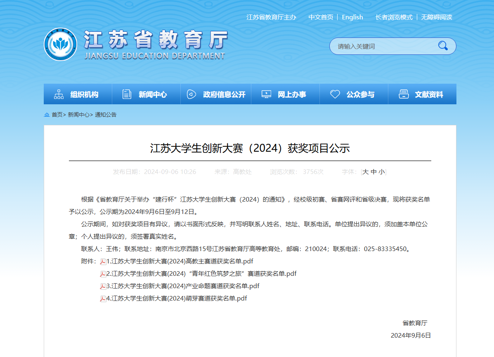Enable 长者浏览模式 elder browsing mode

coord(394,17)
